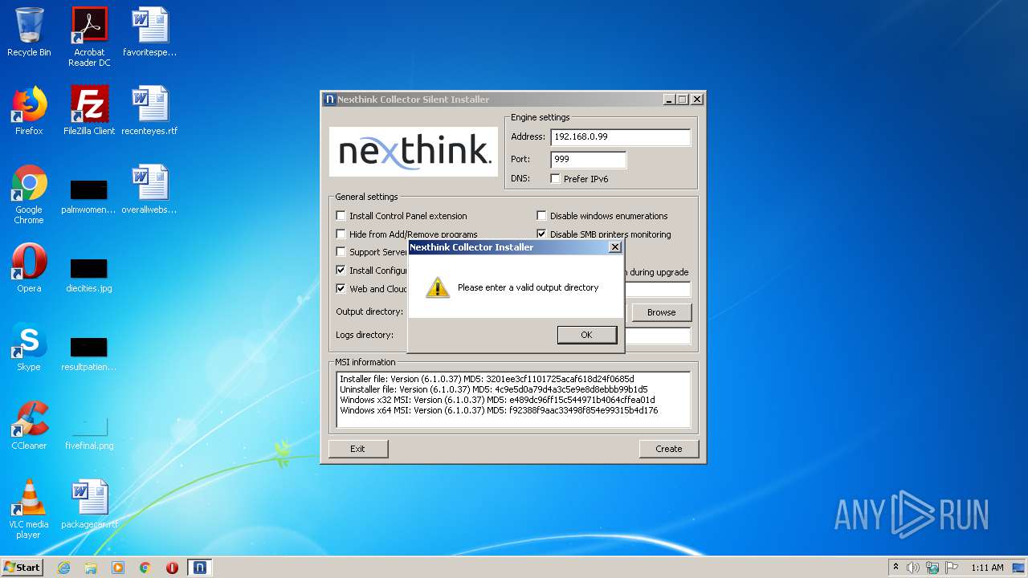Select diecities.jpg image file
This screenshot has width=1028, height=578.
coord(89,273)
